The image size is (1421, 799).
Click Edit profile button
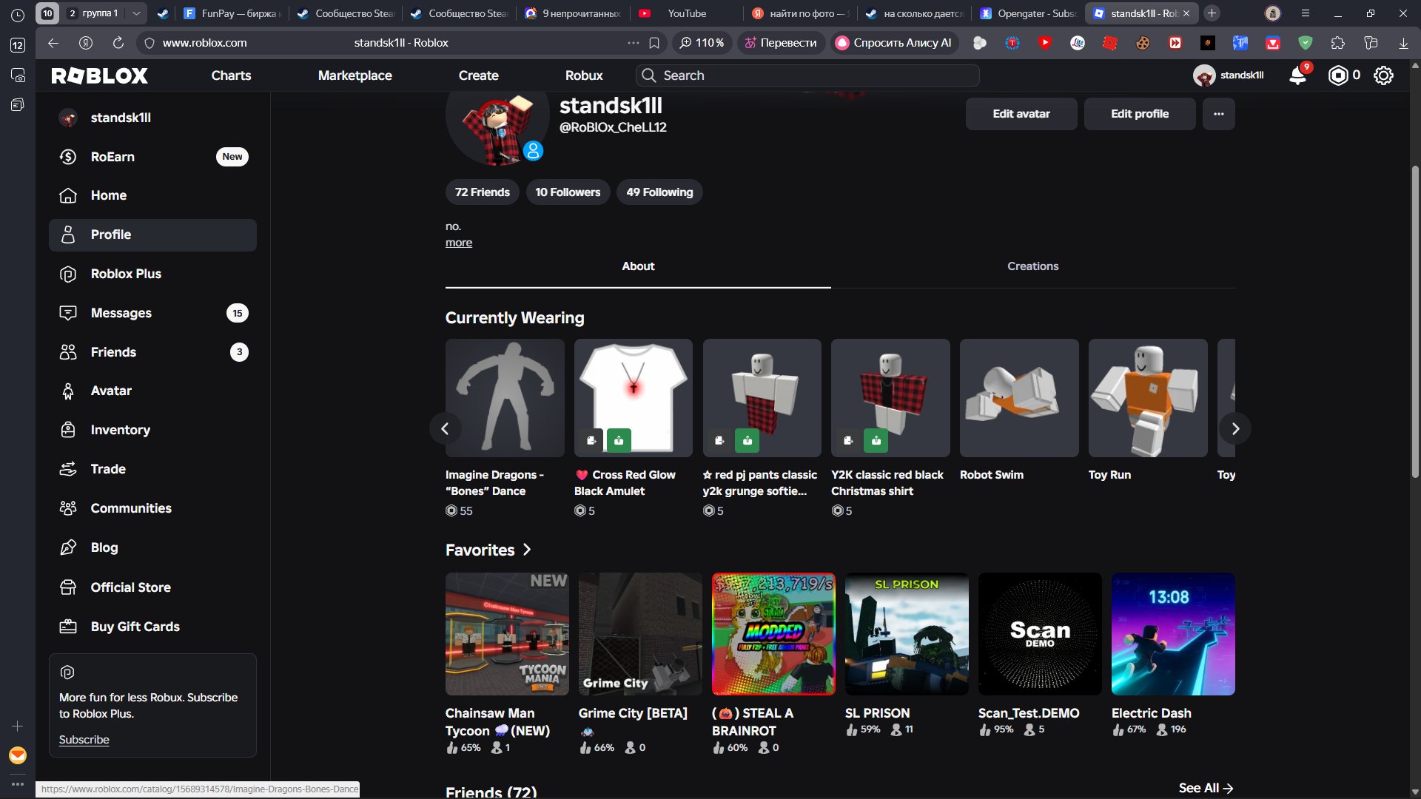[x=1140, y=114]
